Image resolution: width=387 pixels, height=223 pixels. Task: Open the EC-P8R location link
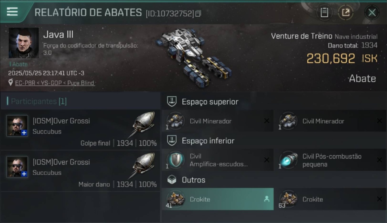tap(54, 83)
